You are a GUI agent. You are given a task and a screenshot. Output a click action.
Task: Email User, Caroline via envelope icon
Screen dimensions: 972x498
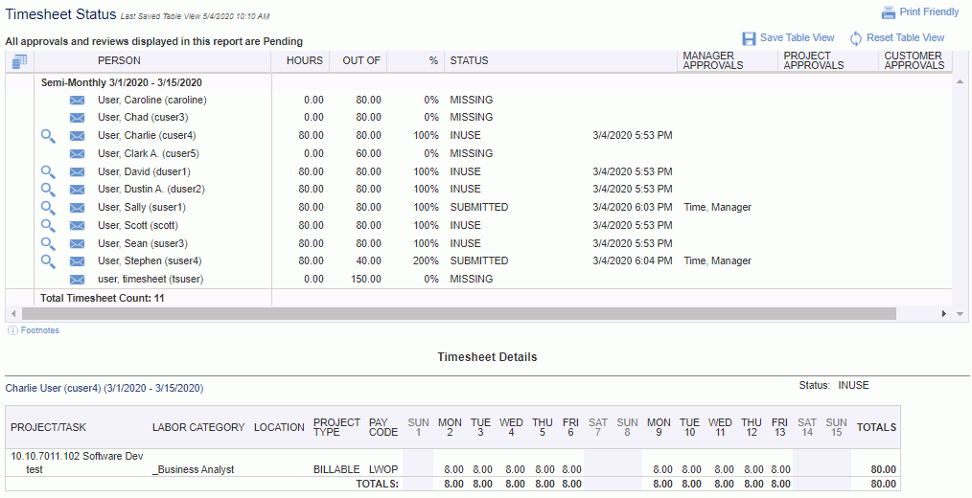point(77,101)
